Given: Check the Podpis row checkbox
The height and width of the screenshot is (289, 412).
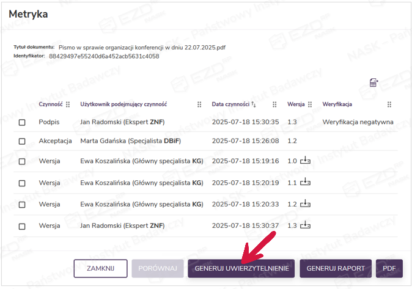Looking at the screenshot, I should [23, 122].
